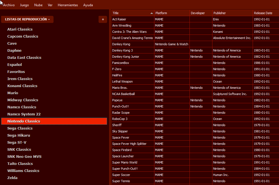Image resolution: width=279 pixels, height=185 pixels.
Task: Select David Crane's Amazing Tennis
Action: pyautogui.click(x=195, y=38)
